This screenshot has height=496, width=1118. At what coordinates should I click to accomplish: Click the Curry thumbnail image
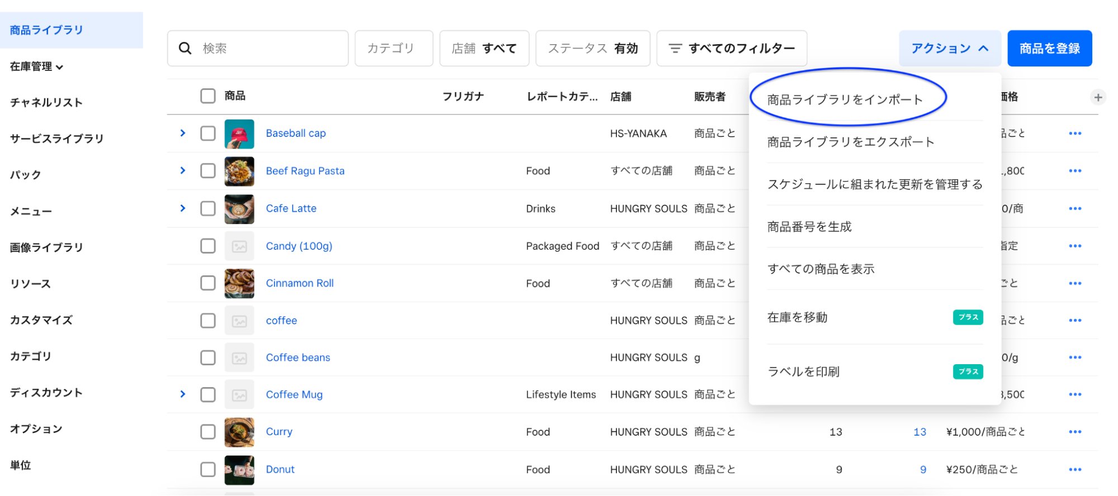(239, 432)
